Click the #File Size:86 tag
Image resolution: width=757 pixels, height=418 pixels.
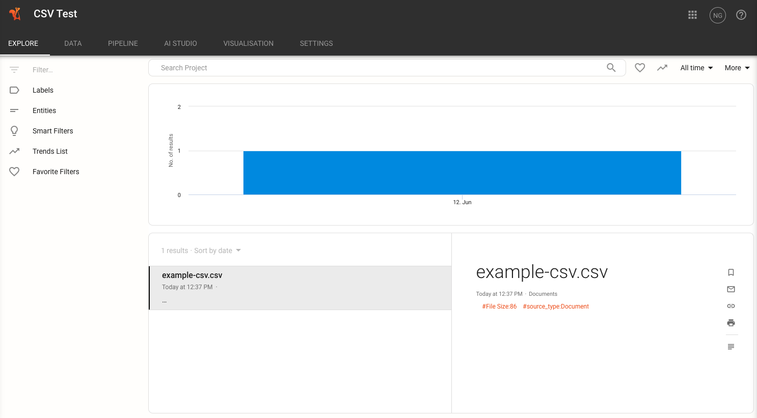click(499, 306)
